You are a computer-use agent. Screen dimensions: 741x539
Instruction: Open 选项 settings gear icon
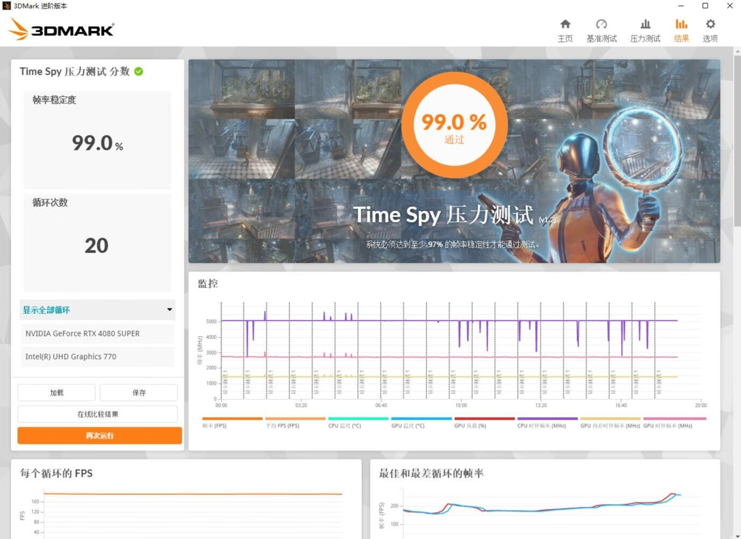click(x=710, y=24)
